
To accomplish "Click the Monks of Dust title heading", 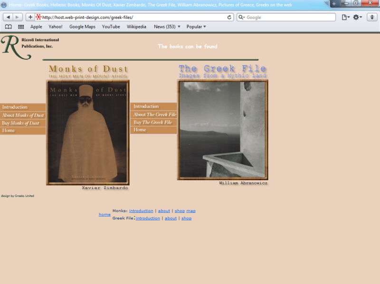I will point(88,69).
